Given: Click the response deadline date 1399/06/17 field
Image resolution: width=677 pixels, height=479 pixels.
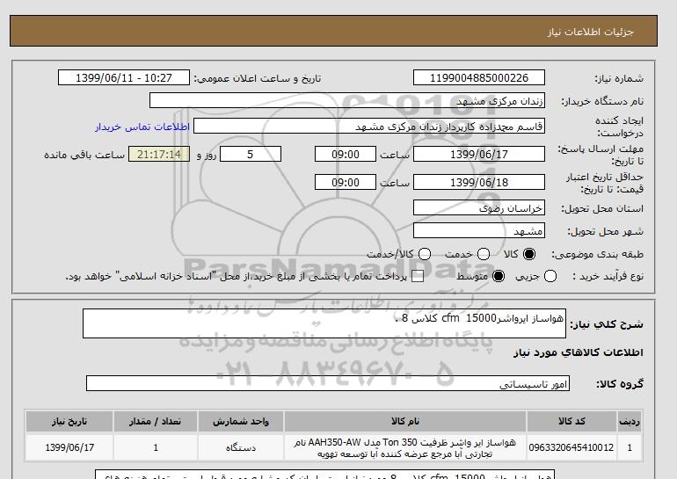Looking at the screenshot, I should (479, 154).
